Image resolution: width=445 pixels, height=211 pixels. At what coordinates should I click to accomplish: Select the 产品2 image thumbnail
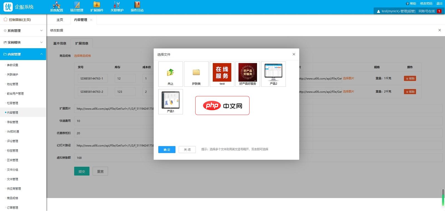273,74
